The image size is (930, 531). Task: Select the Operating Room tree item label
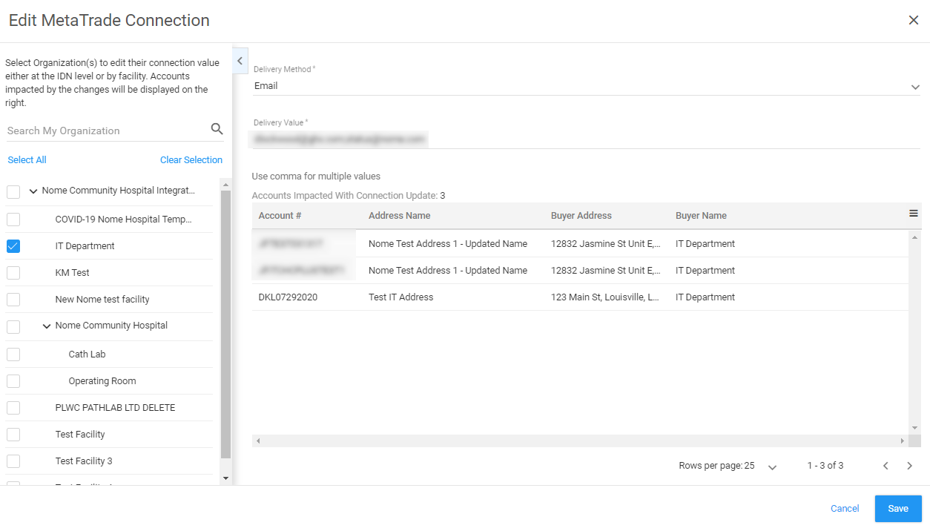coord(102,381)
